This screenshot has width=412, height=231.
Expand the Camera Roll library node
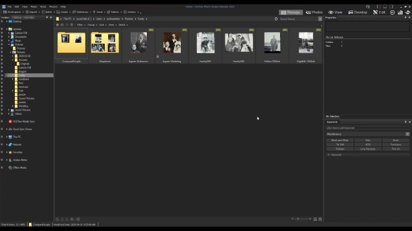(x=8, y=33)
